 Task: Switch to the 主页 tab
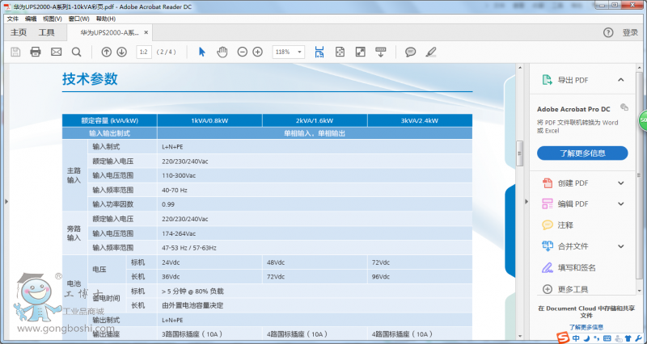19,32
